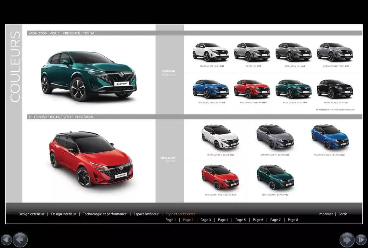The image size is (368, 248).
Task: Click Sortir to exit the viewer
Action: point(342,214)
